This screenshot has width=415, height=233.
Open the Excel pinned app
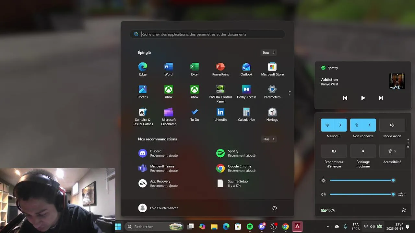tap(195, 70)
